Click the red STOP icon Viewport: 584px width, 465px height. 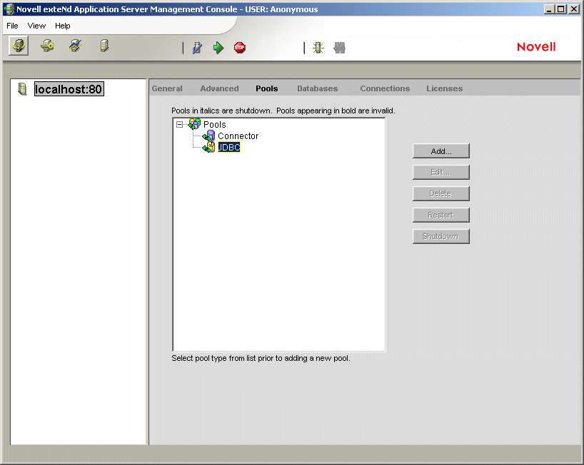tap(240, 48)
